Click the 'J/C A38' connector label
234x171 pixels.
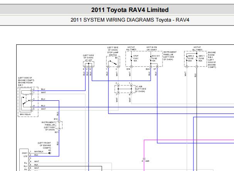tap(139, 86)
